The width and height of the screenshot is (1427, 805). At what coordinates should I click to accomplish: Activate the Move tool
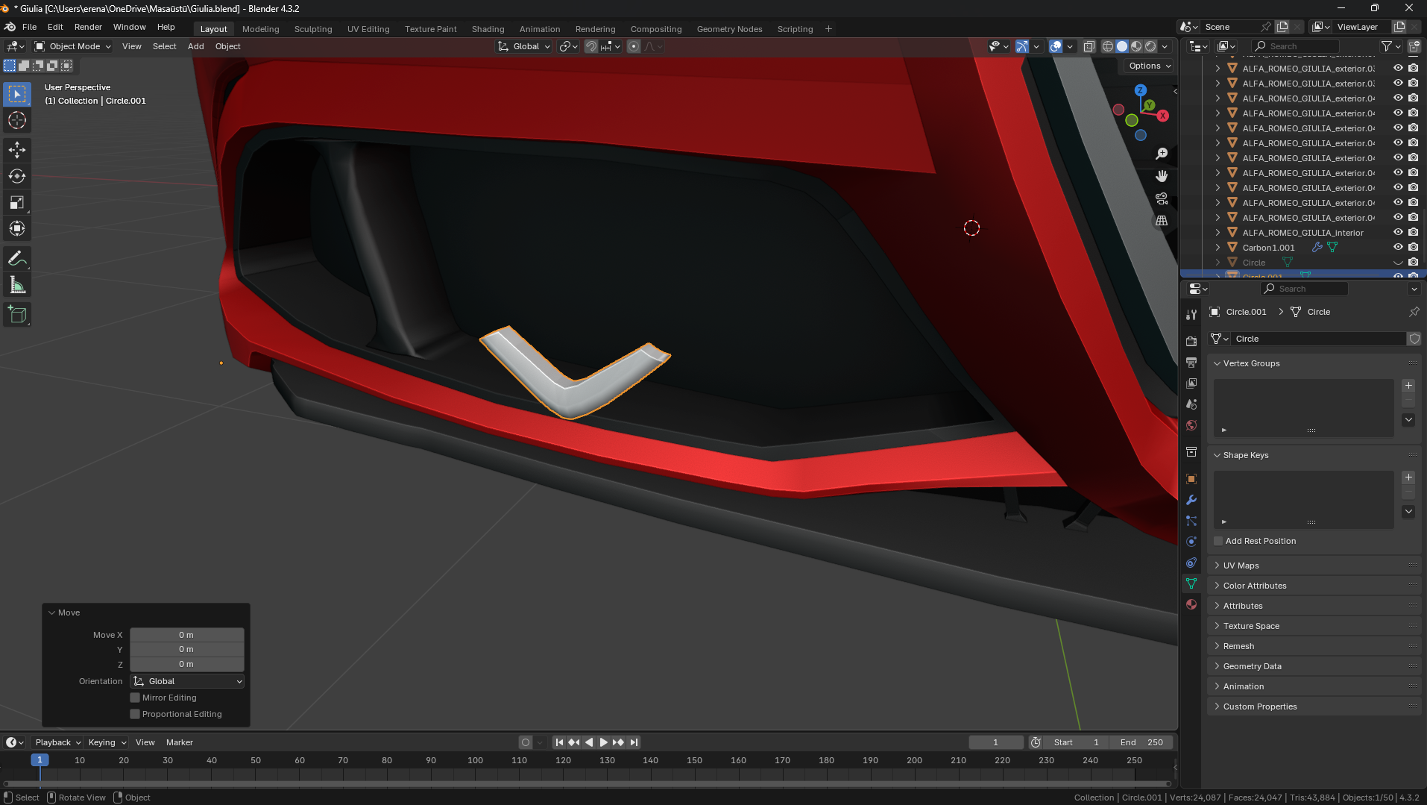pos(17,150)
